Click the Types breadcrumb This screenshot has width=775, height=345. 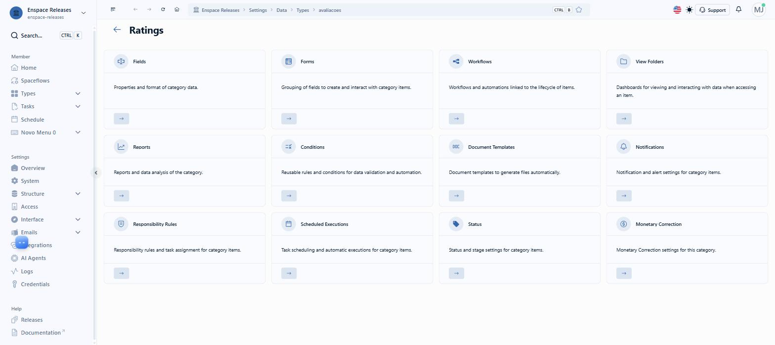[x=302, y=10]
